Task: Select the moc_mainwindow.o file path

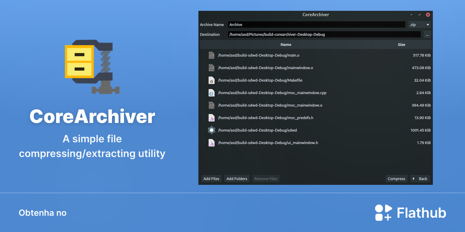Action: pyautogui.click(x=270, y=105)
